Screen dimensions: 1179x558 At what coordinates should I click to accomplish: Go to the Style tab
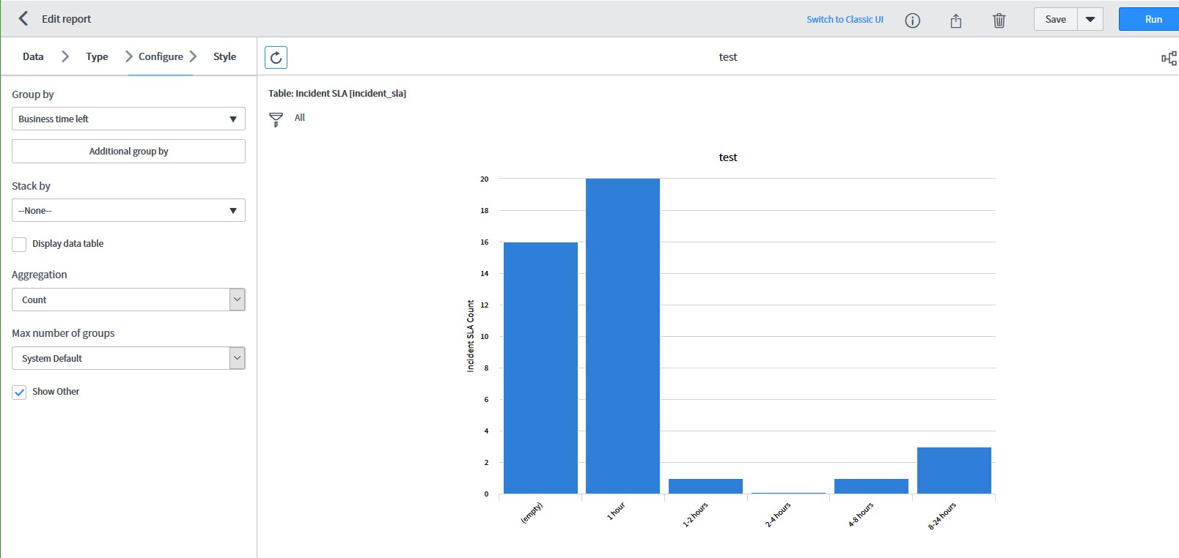pos(224,56)
